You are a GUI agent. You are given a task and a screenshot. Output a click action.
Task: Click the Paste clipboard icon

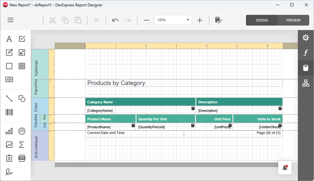[x=78, y=20]
